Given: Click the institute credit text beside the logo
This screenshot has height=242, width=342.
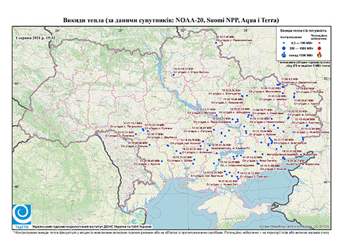Looking at the screenshot, I should coord(91,226).
